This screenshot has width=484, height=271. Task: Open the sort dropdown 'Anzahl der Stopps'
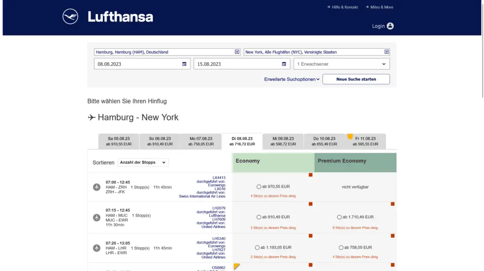pos(143,162)
